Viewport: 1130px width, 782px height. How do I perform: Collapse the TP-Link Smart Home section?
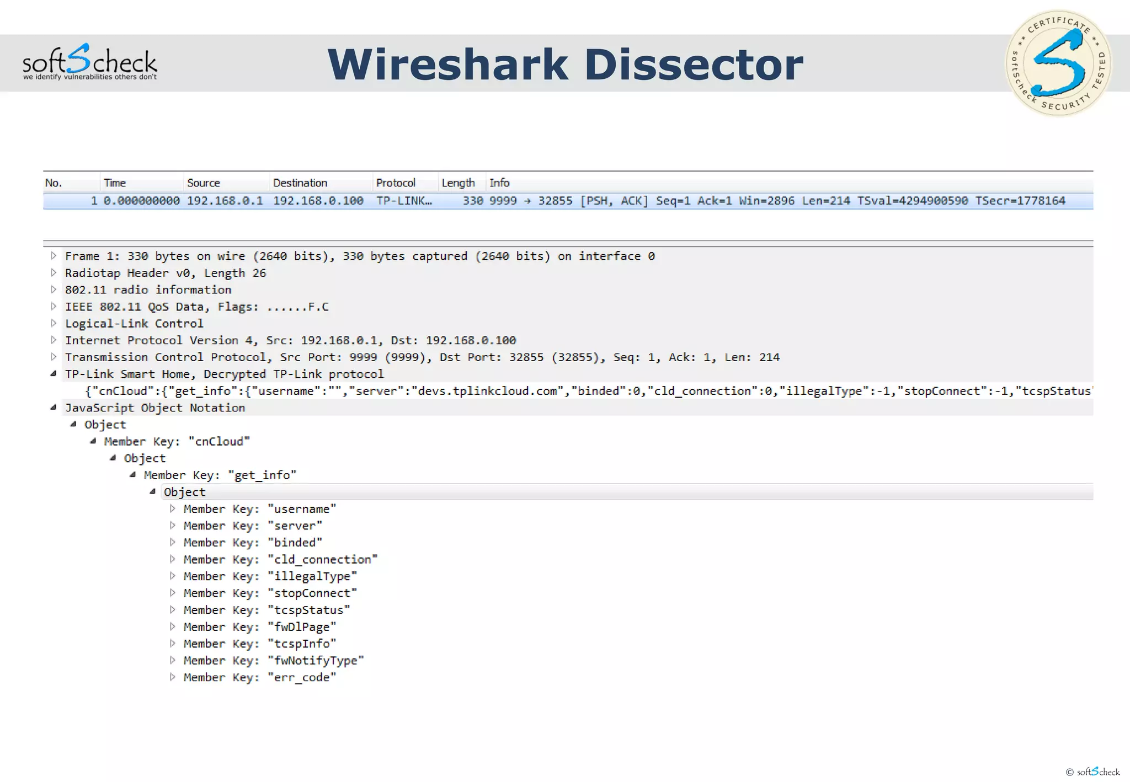point(54,374)
